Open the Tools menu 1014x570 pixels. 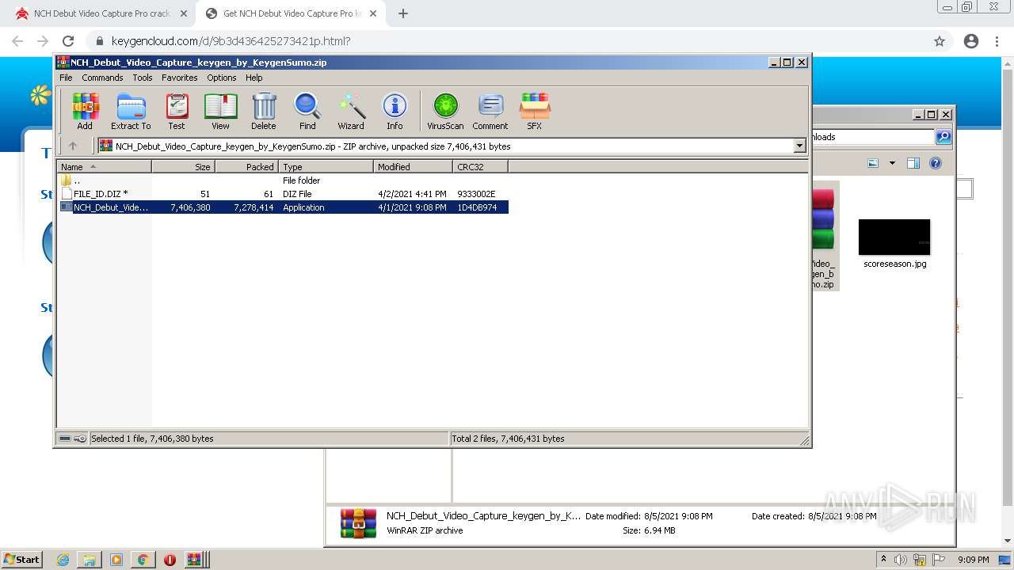click(x=143, y=78)
